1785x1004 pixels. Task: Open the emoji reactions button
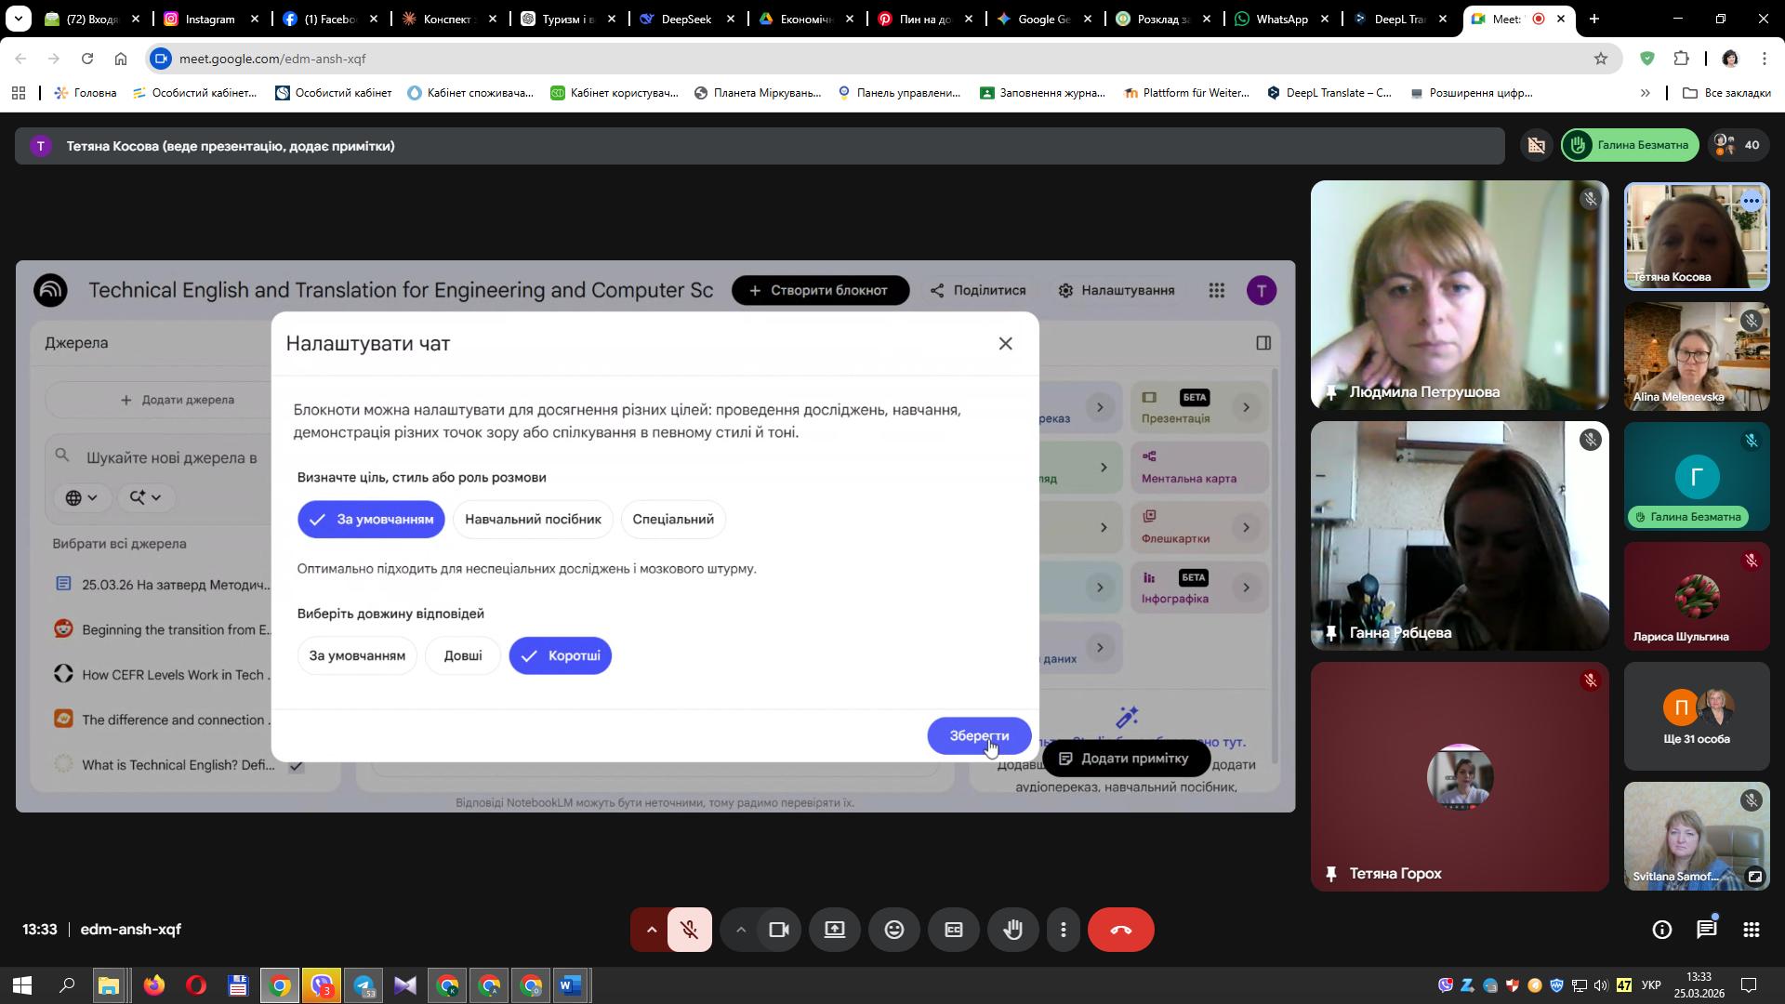point(893,930)
